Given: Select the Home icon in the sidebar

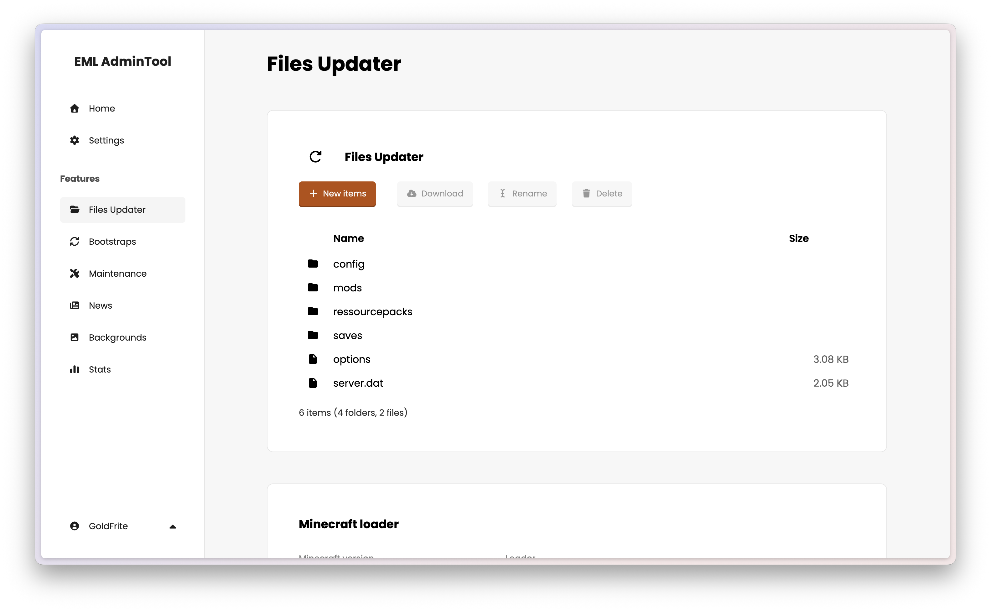Looking at the screenshot, I should click(x=74, y=108).
